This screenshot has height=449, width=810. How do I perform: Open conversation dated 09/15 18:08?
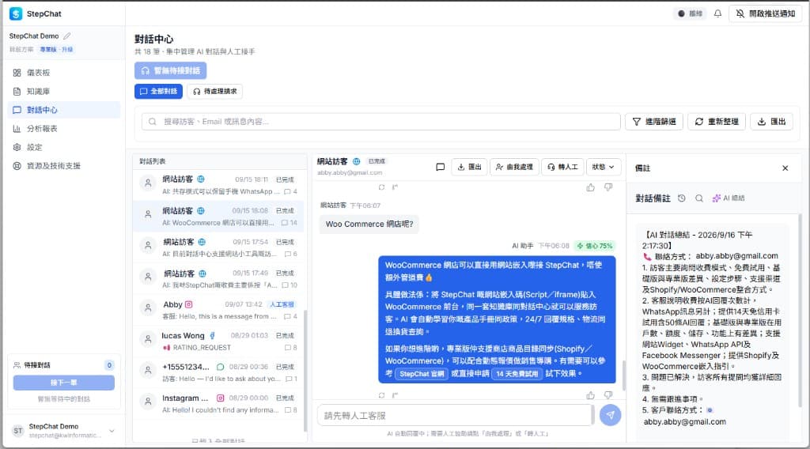coord(219,217)
